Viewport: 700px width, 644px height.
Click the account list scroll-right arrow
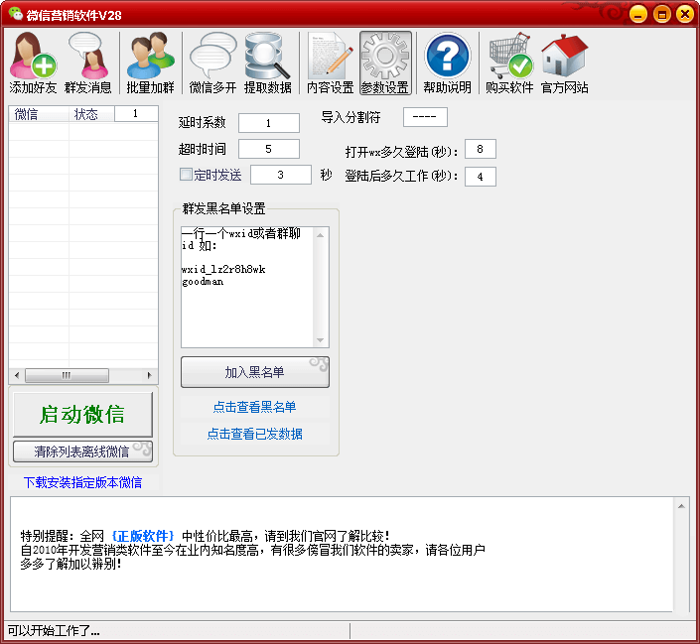tap(150, 375)
